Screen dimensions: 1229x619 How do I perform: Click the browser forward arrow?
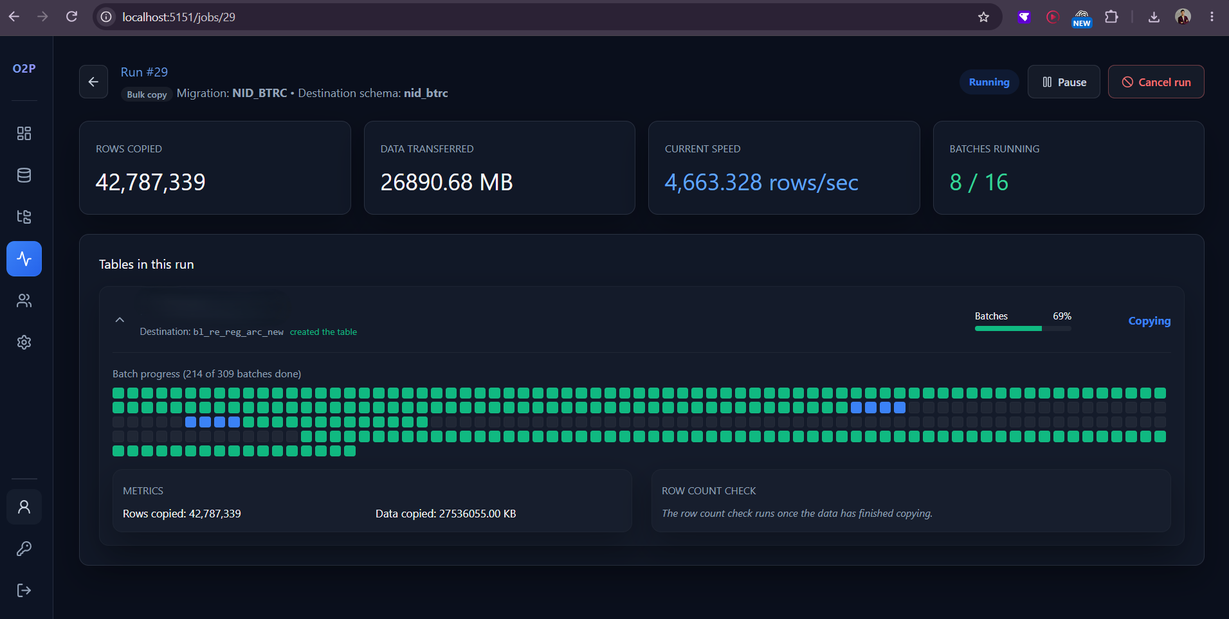pos(42,17)
